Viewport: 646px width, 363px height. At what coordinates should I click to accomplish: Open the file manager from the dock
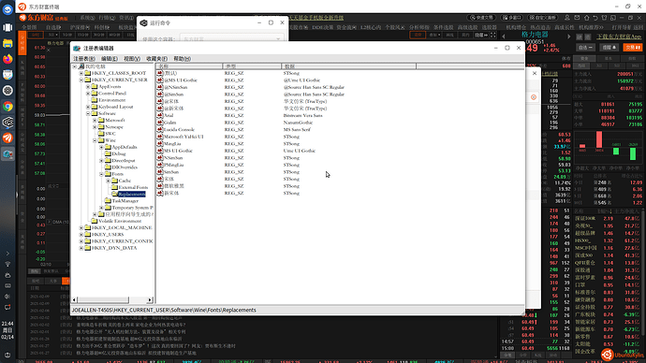coord(7,43)
